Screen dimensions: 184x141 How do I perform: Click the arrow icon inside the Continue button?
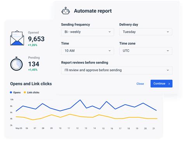169,84
